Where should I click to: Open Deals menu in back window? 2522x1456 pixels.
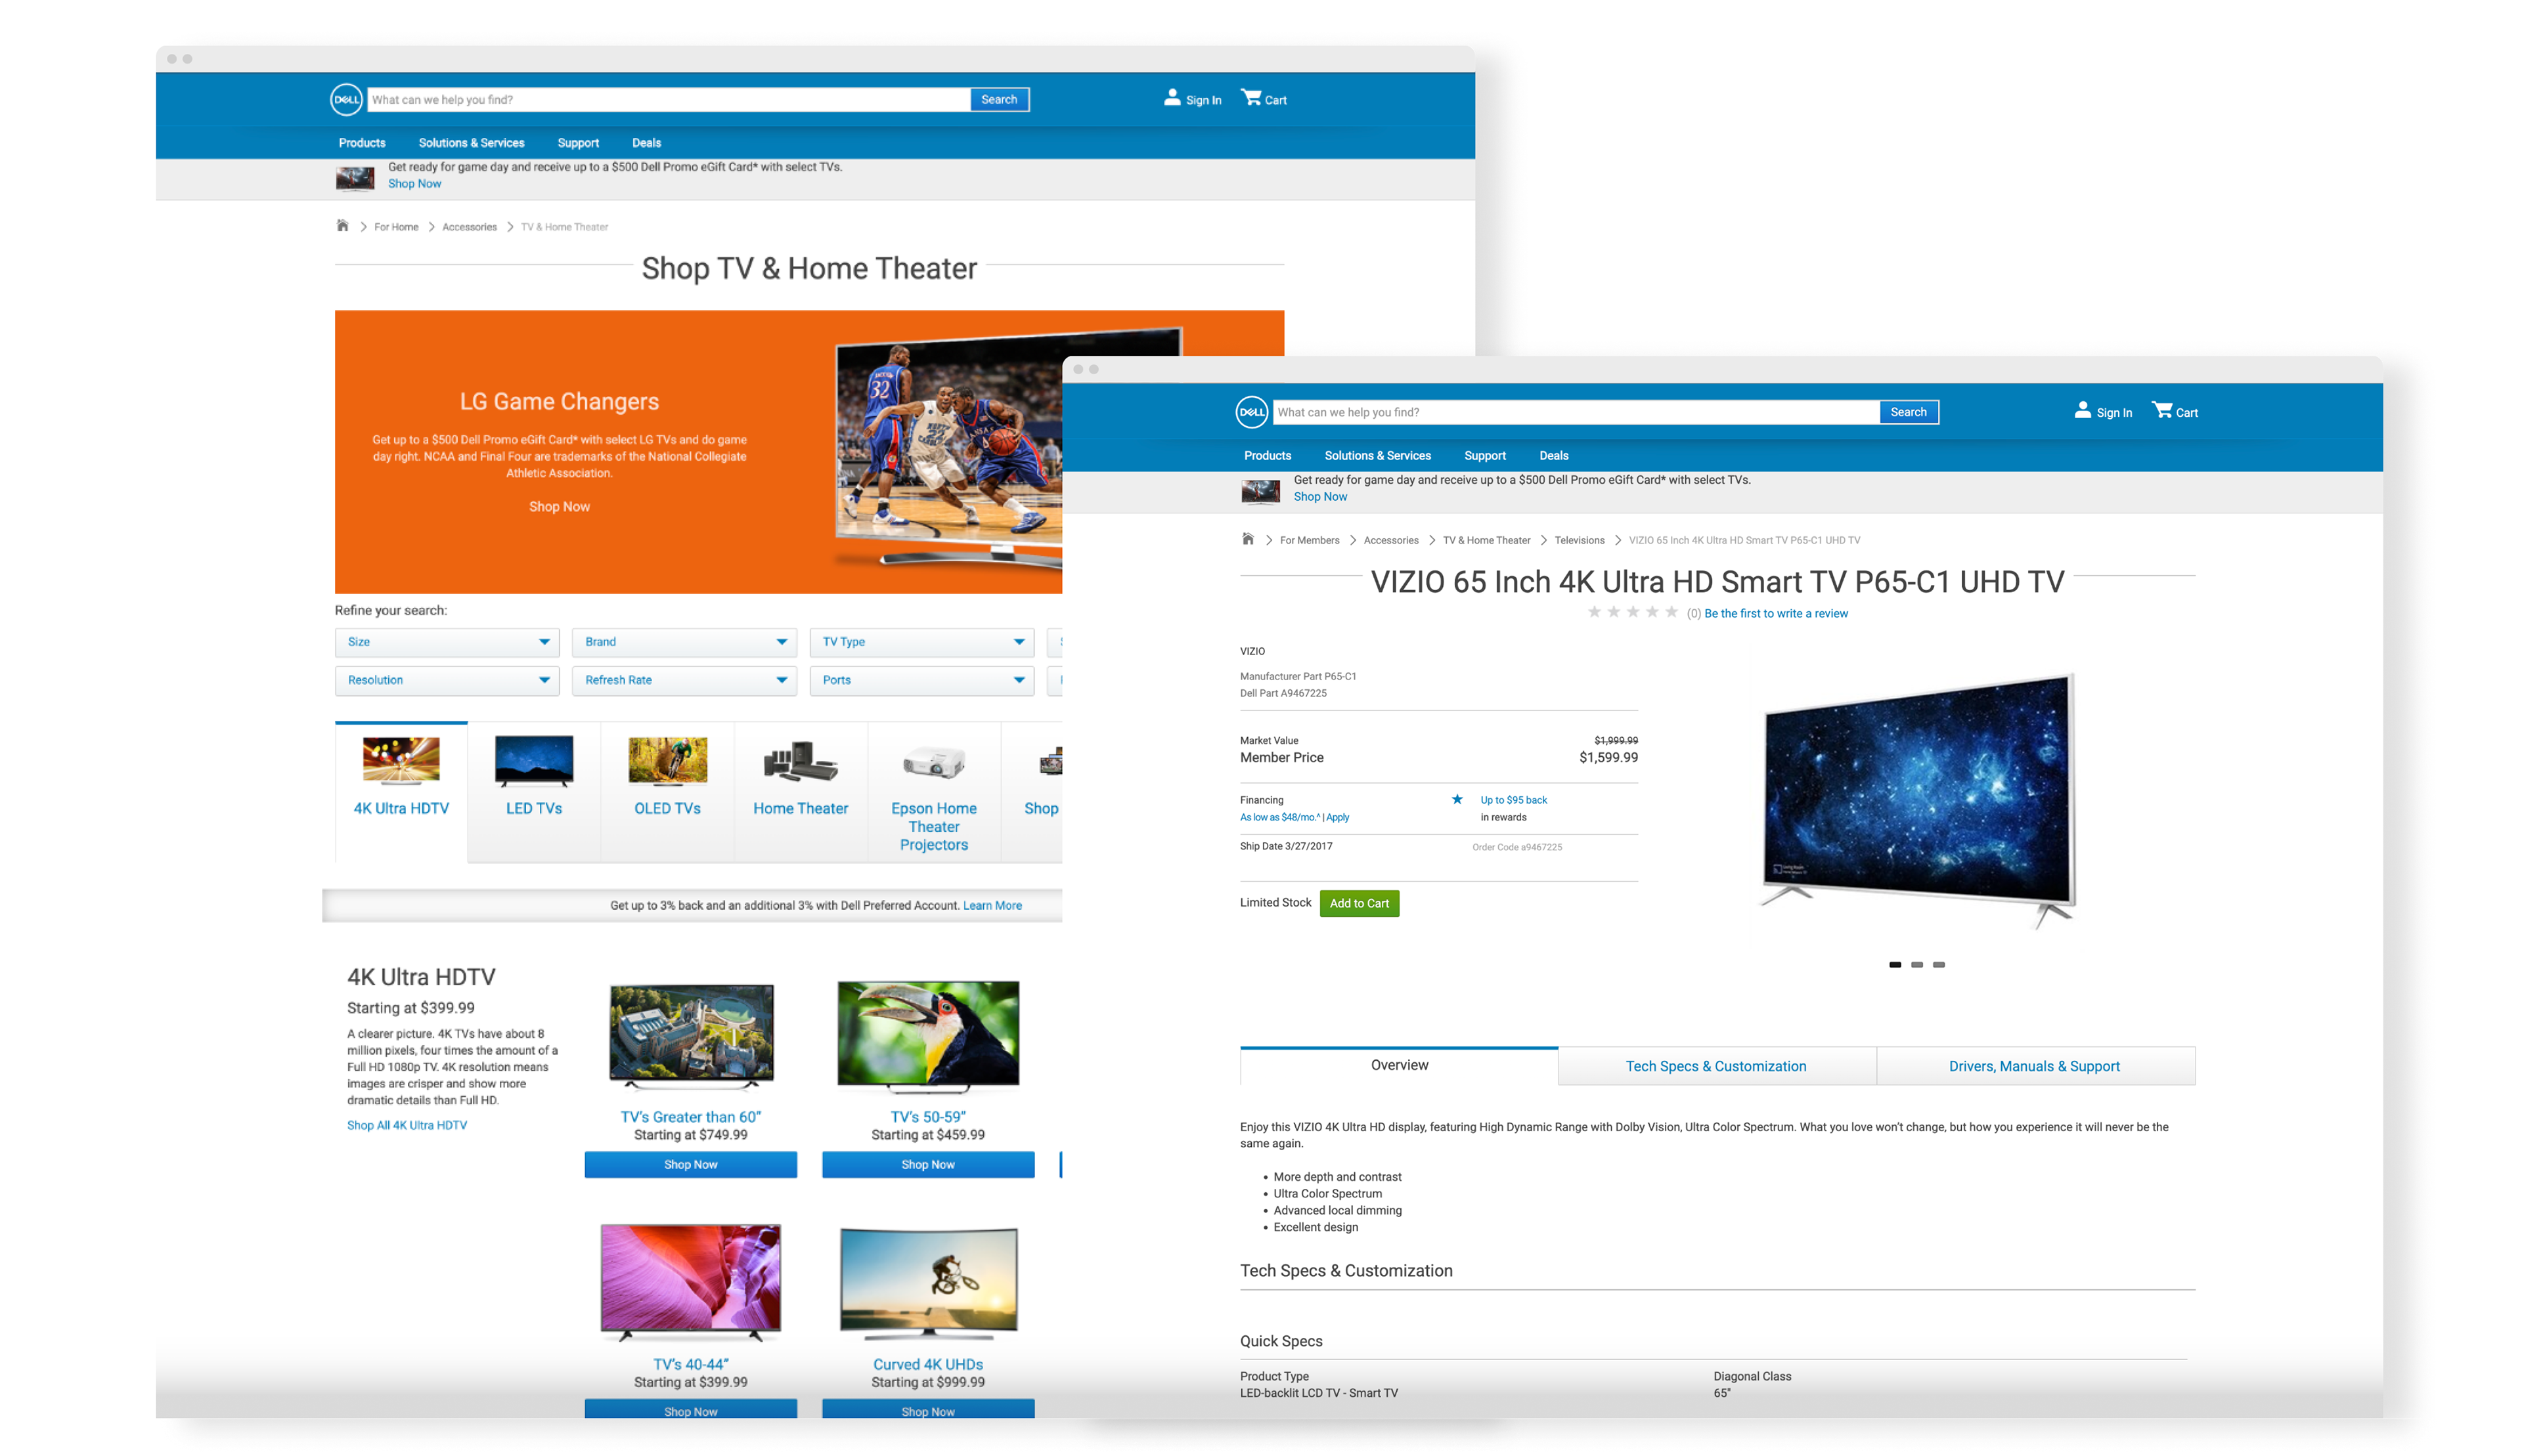[646, 143]
